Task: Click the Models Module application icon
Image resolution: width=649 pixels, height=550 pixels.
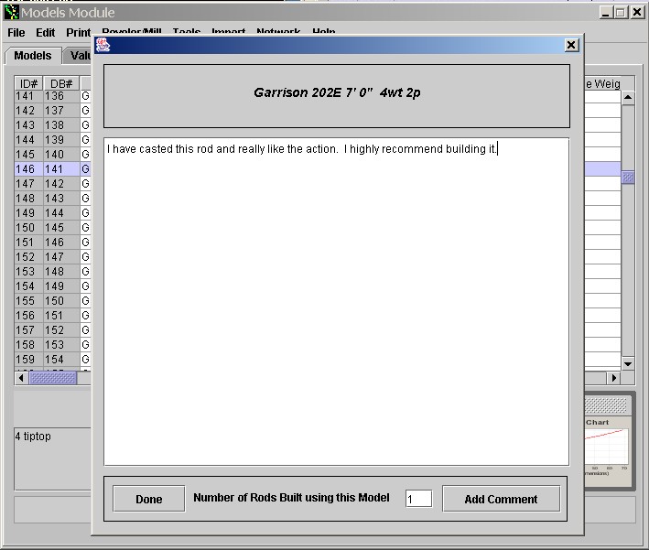Action: click(x=12, y=12)
